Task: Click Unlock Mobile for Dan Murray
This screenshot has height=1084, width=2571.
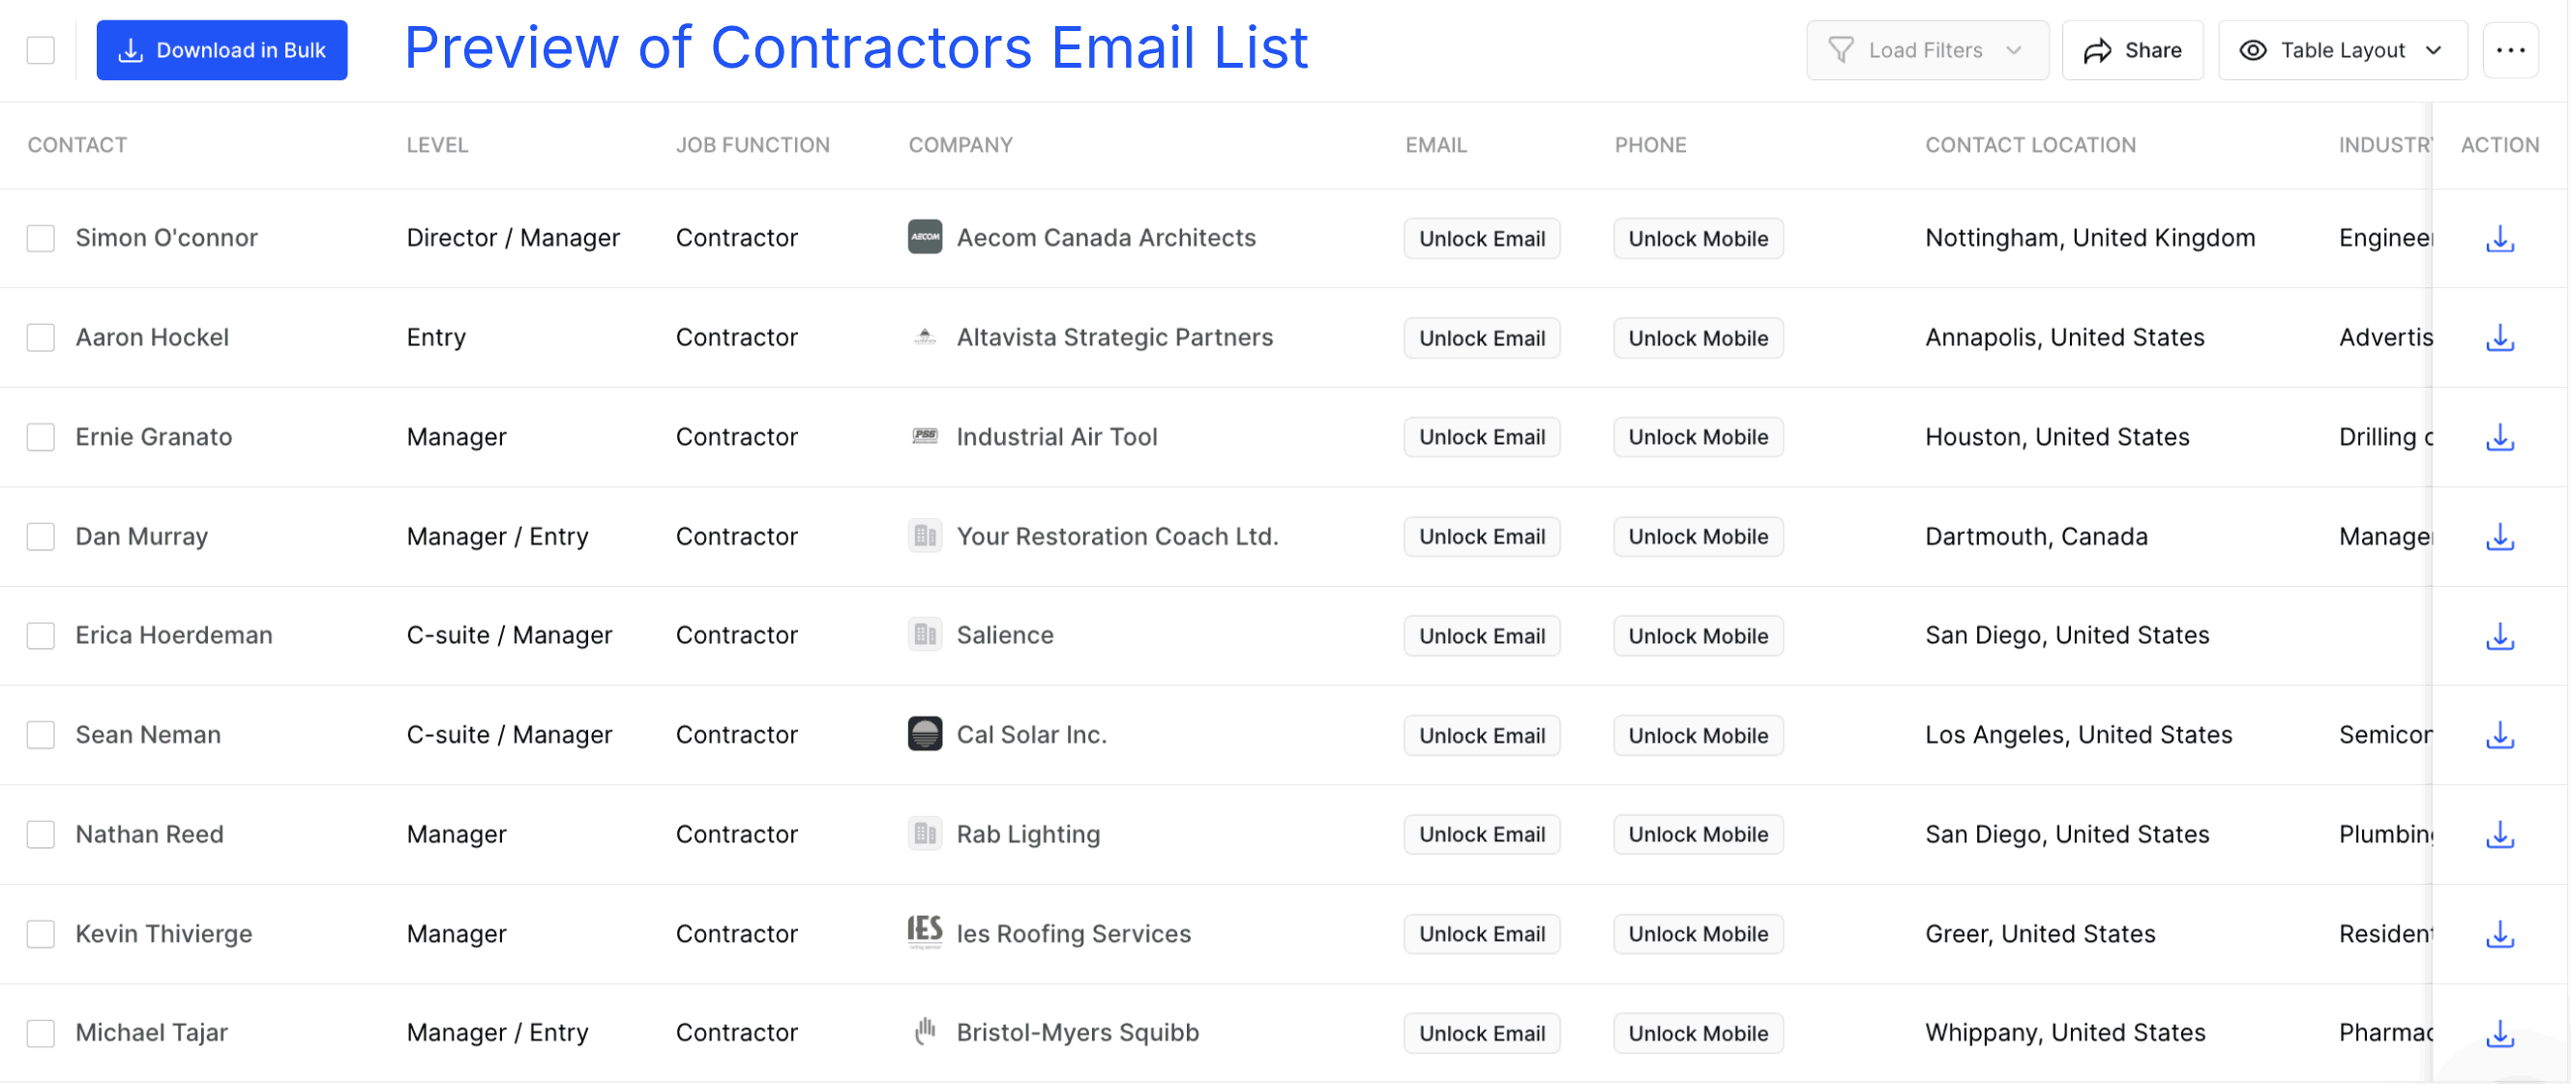Action: point(1698,536)
